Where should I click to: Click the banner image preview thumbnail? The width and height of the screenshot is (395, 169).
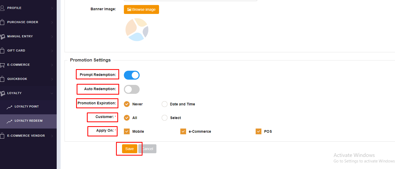click(x=137, y=30)
